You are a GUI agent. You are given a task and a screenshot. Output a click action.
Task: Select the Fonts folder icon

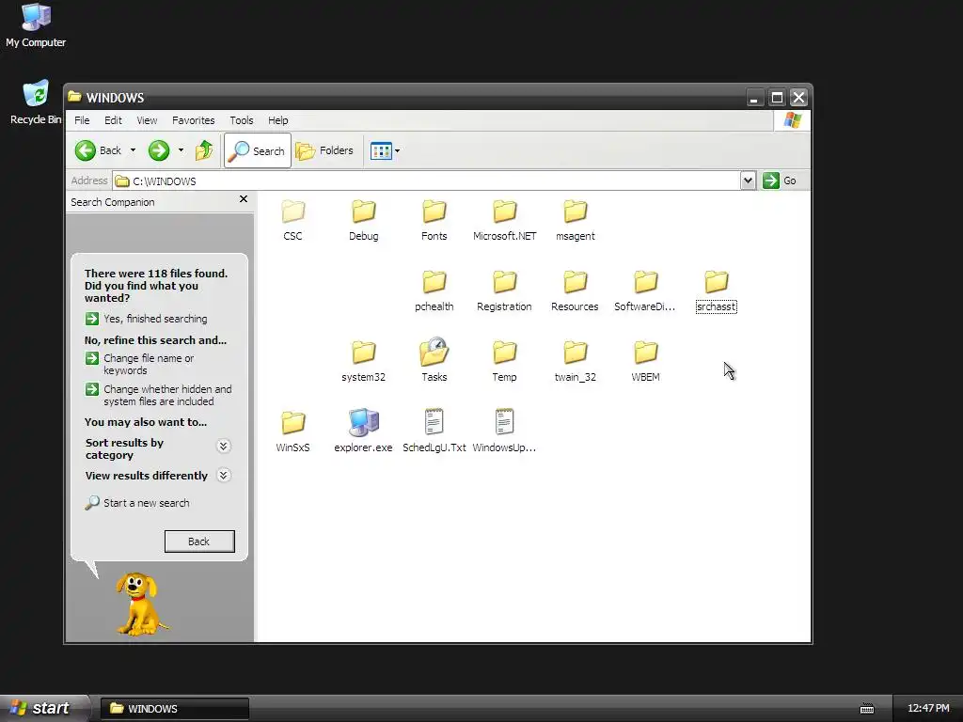coord(434,212)
